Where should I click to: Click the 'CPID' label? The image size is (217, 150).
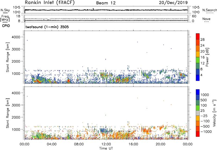6,26
